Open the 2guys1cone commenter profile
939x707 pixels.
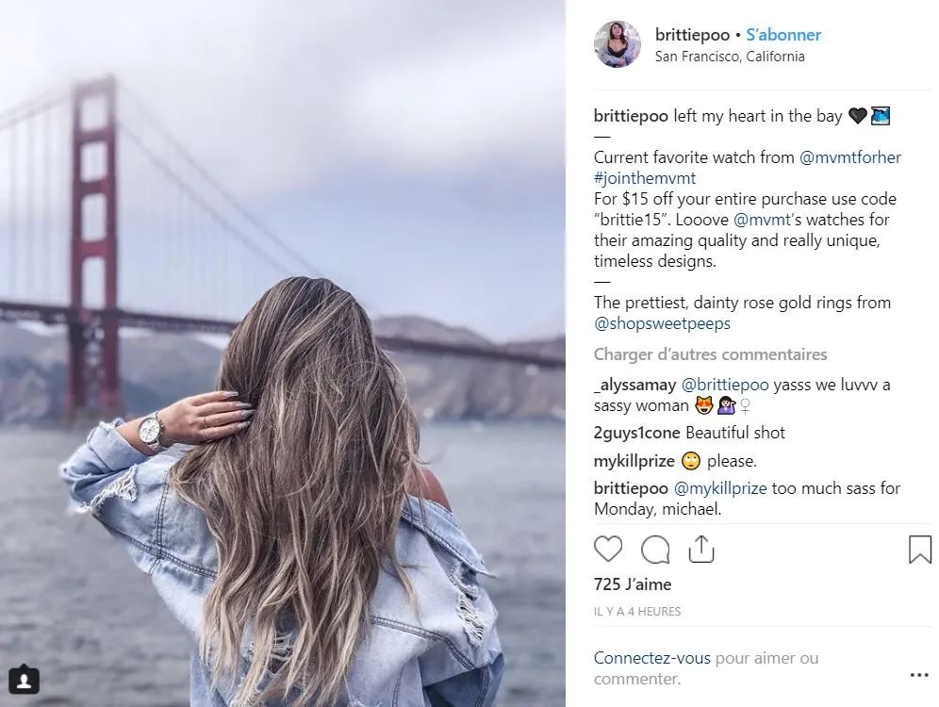(636, 433)
